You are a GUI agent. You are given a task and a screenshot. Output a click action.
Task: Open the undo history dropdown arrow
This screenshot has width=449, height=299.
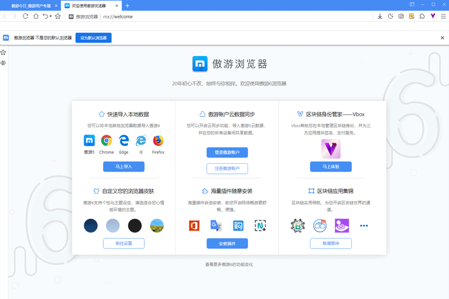tap(51, 16)
